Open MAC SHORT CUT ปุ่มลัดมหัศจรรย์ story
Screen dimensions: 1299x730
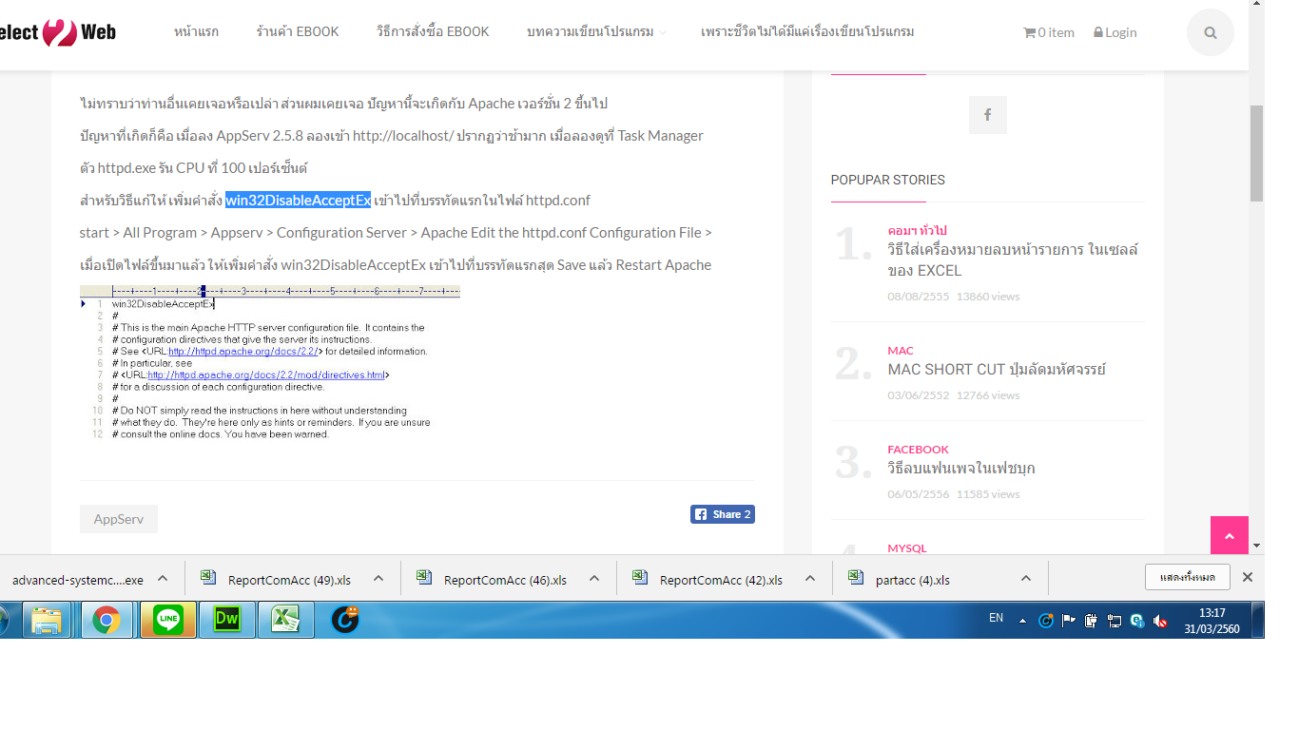point(997,369)
